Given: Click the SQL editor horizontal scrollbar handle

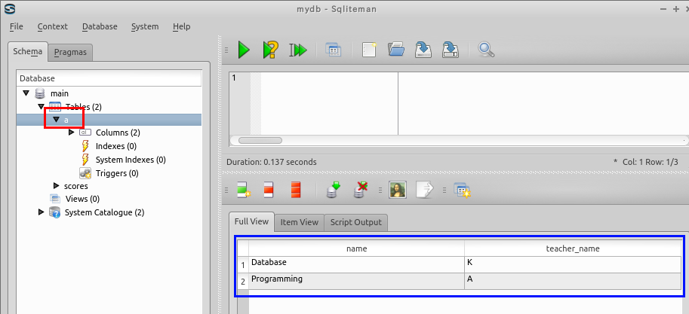Looking at the screenshot, I should pyautogui.click(x=260, y=141).
